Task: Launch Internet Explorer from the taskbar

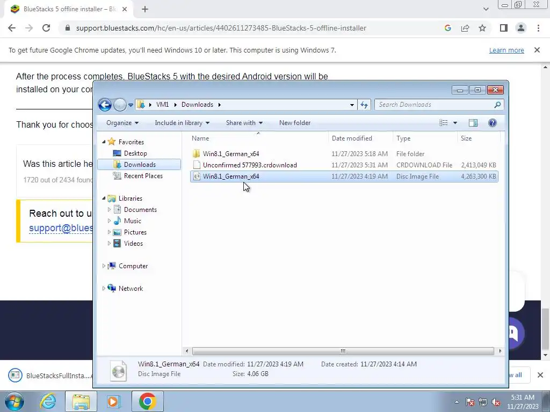Action: click(x=48, y=401)
